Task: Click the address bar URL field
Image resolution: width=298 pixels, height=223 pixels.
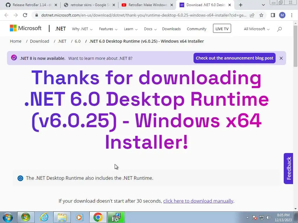Action: click(x=144, y=15)
